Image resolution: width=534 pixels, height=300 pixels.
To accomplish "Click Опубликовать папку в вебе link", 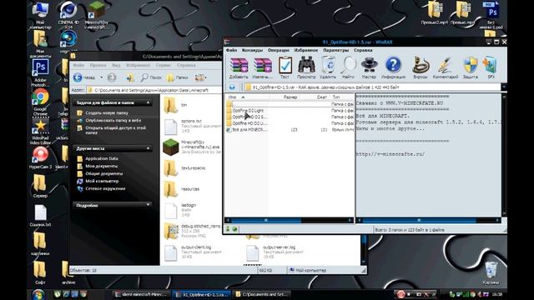I will click(x=113, y=120).
